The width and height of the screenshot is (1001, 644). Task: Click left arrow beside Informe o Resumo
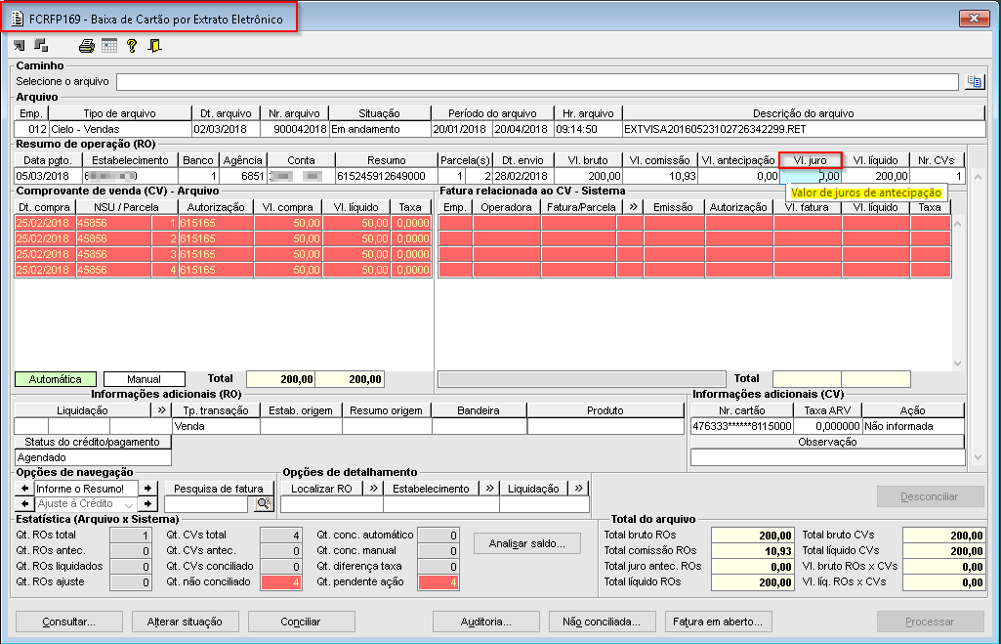[x=24, y=488]
